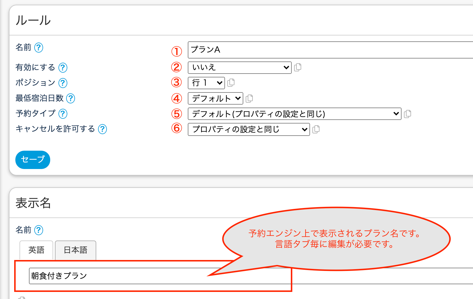
Task: Click the copy icon next to ポジション dropdown
Action: point(231,83)
